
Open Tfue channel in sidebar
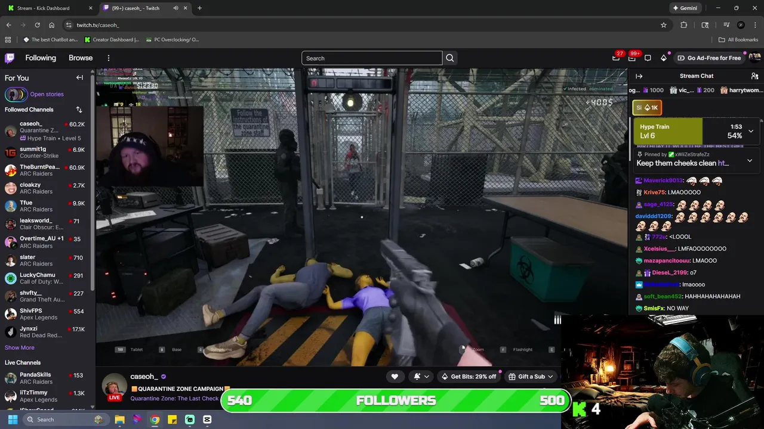coord(46,206)
